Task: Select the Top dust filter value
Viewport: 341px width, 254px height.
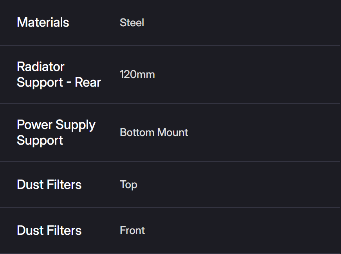Action: (128, 185)
